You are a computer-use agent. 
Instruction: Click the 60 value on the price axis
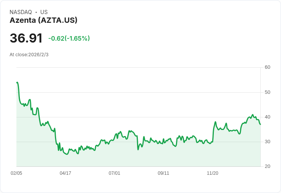[267, 67]
